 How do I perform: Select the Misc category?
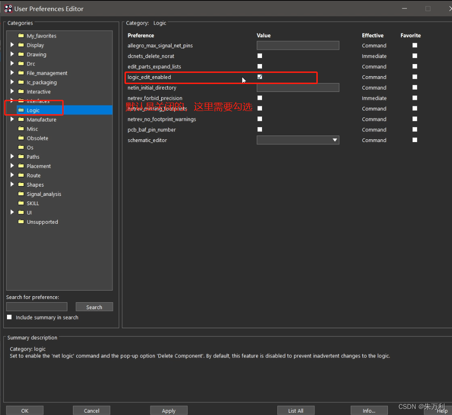[x=33, y=129]
